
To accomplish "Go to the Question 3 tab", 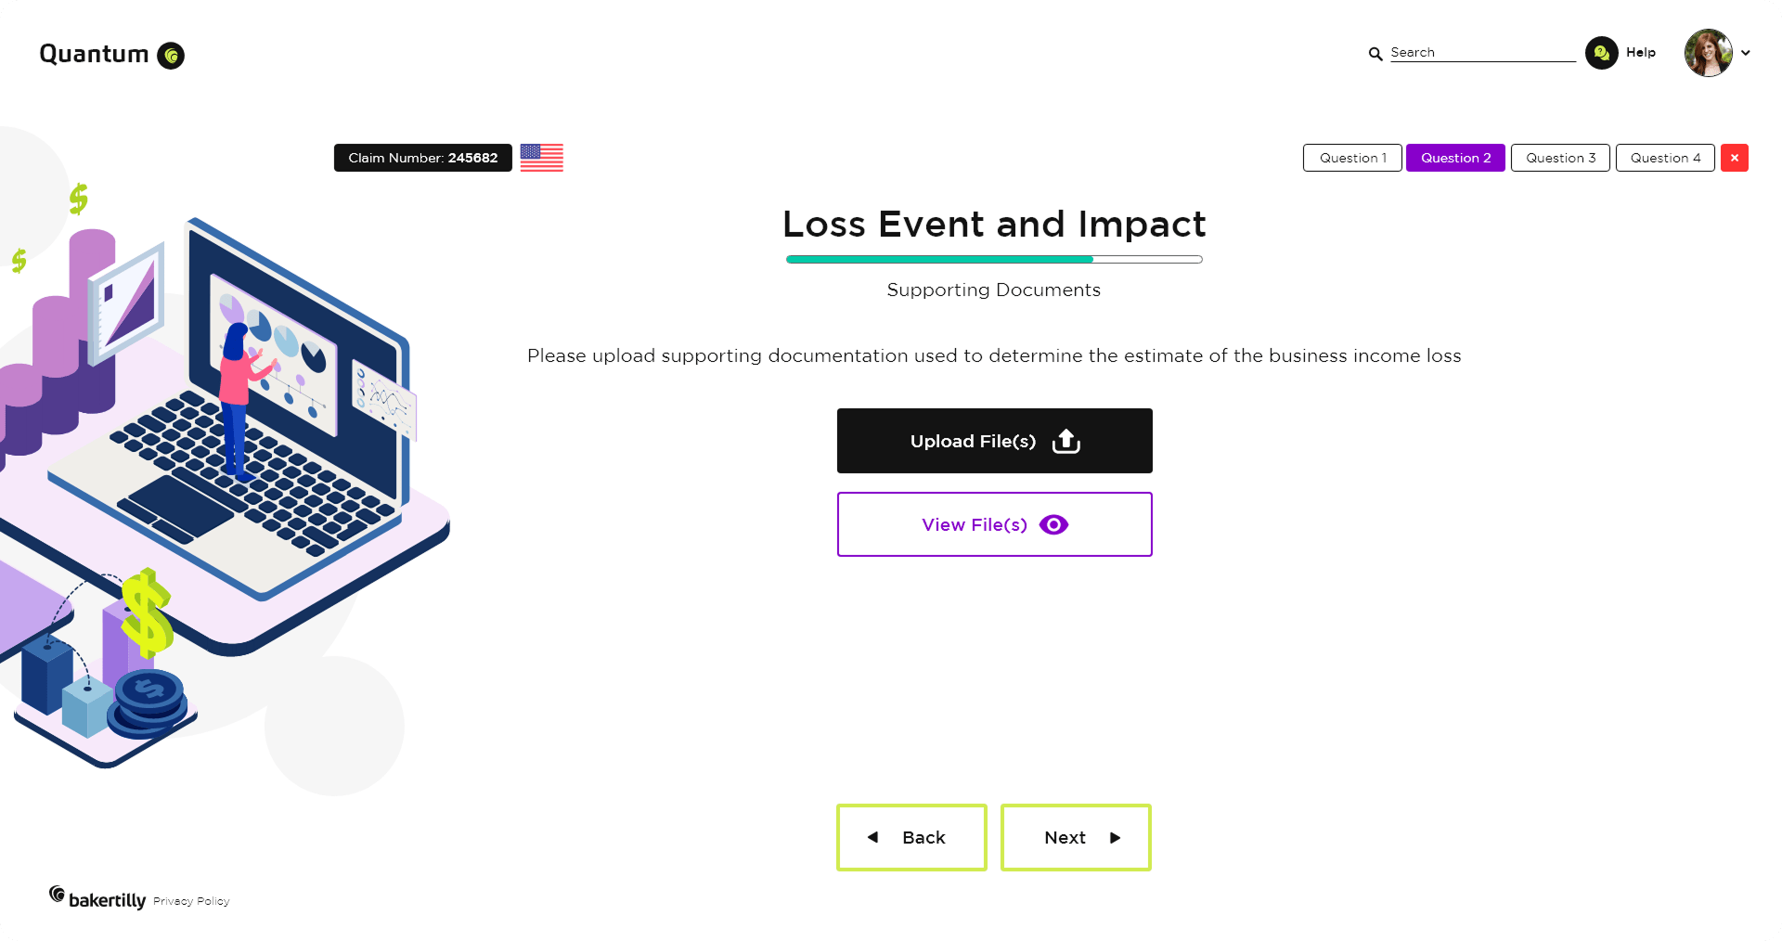I will point(1560,158).
